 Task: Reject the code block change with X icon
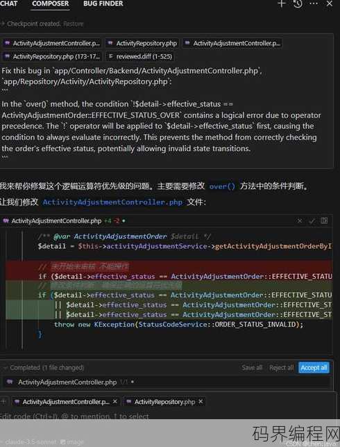coord(300,220)
